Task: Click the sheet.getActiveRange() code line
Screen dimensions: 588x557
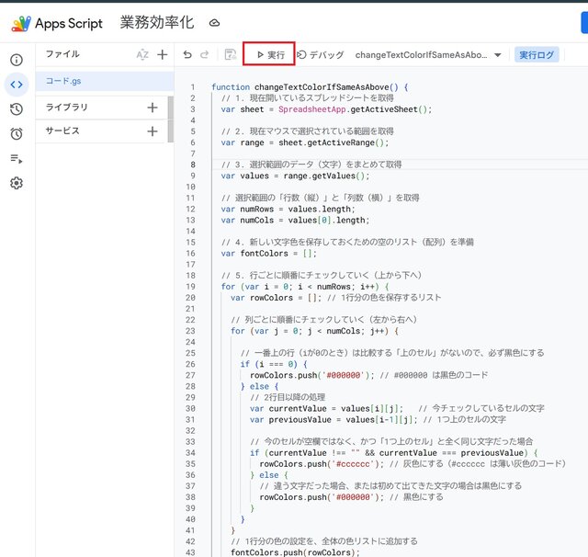Action: click(305, 142)
